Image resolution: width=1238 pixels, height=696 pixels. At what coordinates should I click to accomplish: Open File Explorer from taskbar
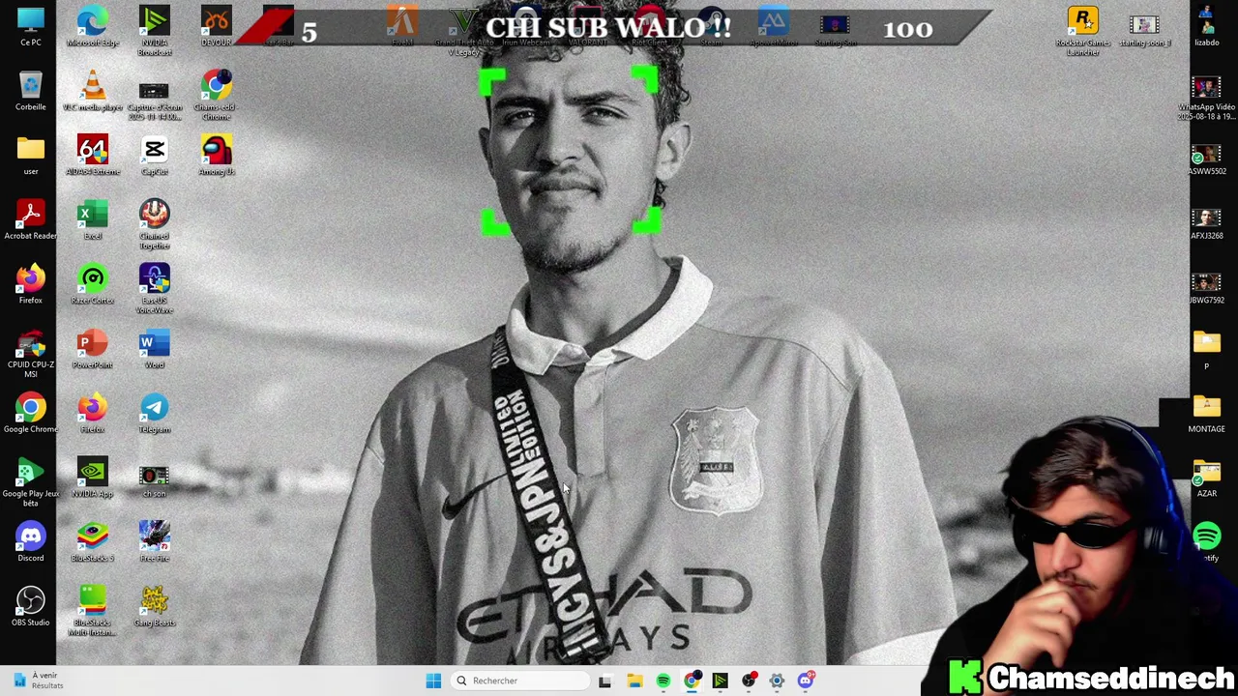click(634, 681)
